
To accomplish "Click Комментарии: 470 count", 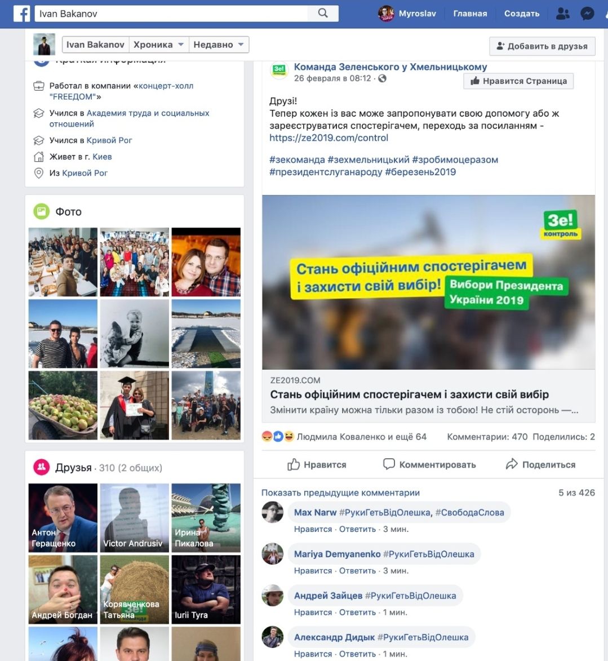I will pyautogui.click(x=487, y=437).
